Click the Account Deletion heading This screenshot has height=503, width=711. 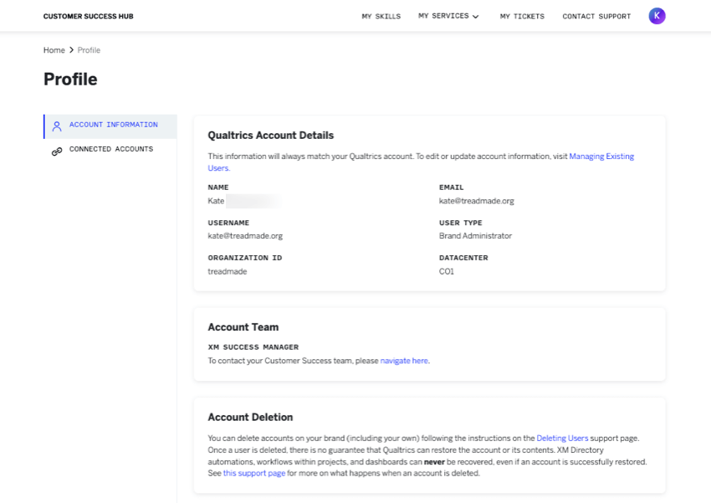250,417
